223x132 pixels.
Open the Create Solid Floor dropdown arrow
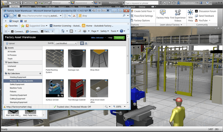154,11
